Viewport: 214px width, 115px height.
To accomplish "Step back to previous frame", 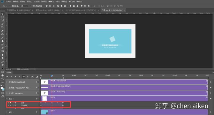I will [11, 77].
